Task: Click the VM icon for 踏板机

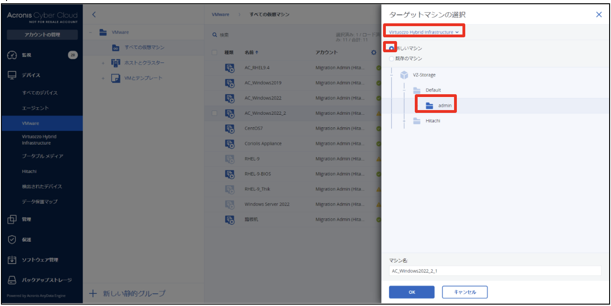Action: click(x=230, y=219)
